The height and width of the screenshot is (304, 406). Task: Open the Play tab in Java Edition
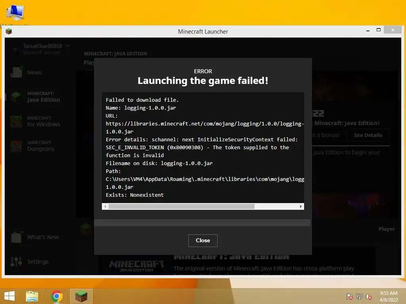(x=88, y=63)
